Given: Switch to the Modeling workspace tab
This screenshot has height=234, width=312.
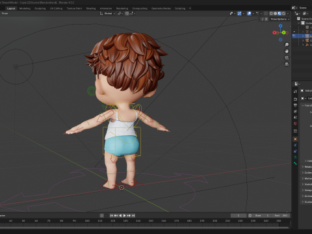Looking at the screenshot, I should tap(25, 8).
